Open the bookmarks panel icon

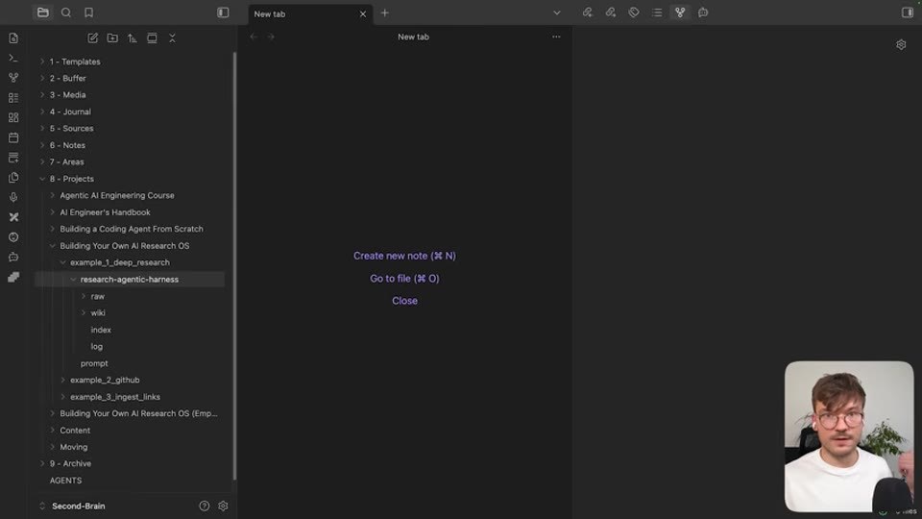[88, 12]
